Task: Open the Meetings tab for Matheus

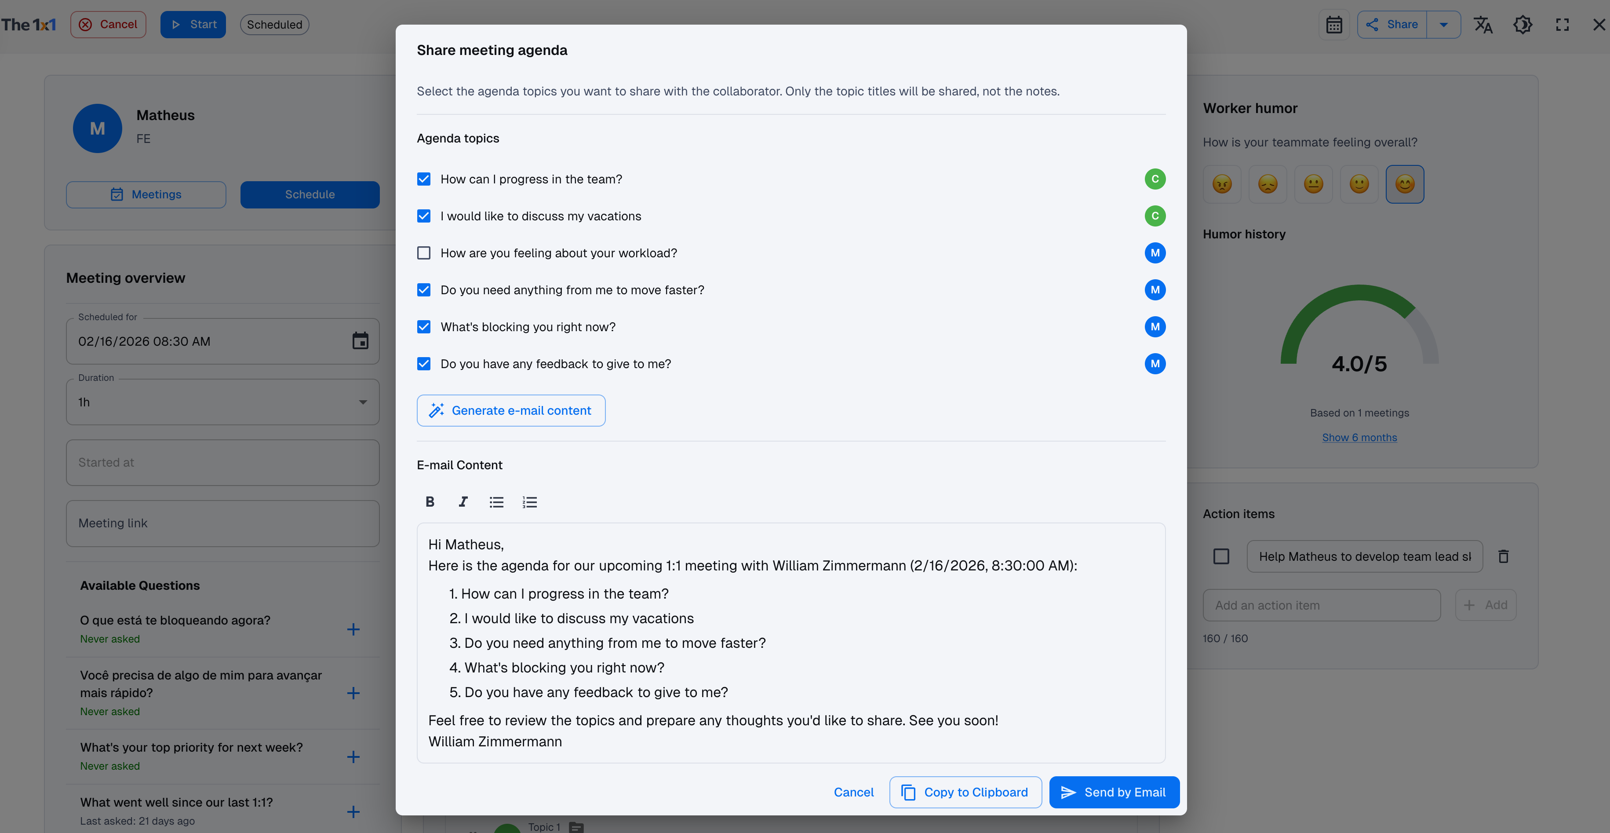Action: [146, 194]
